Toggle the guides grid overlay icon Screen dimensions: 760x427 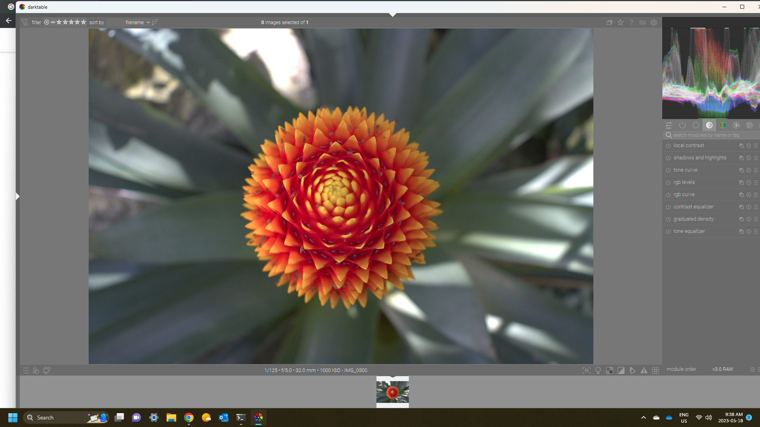coord(655,370)
